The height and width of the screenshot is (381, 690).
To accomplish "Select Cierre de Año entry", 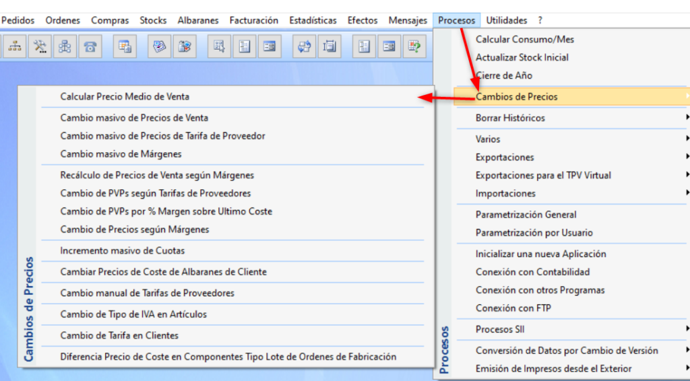I will click(x=503, y=75).
